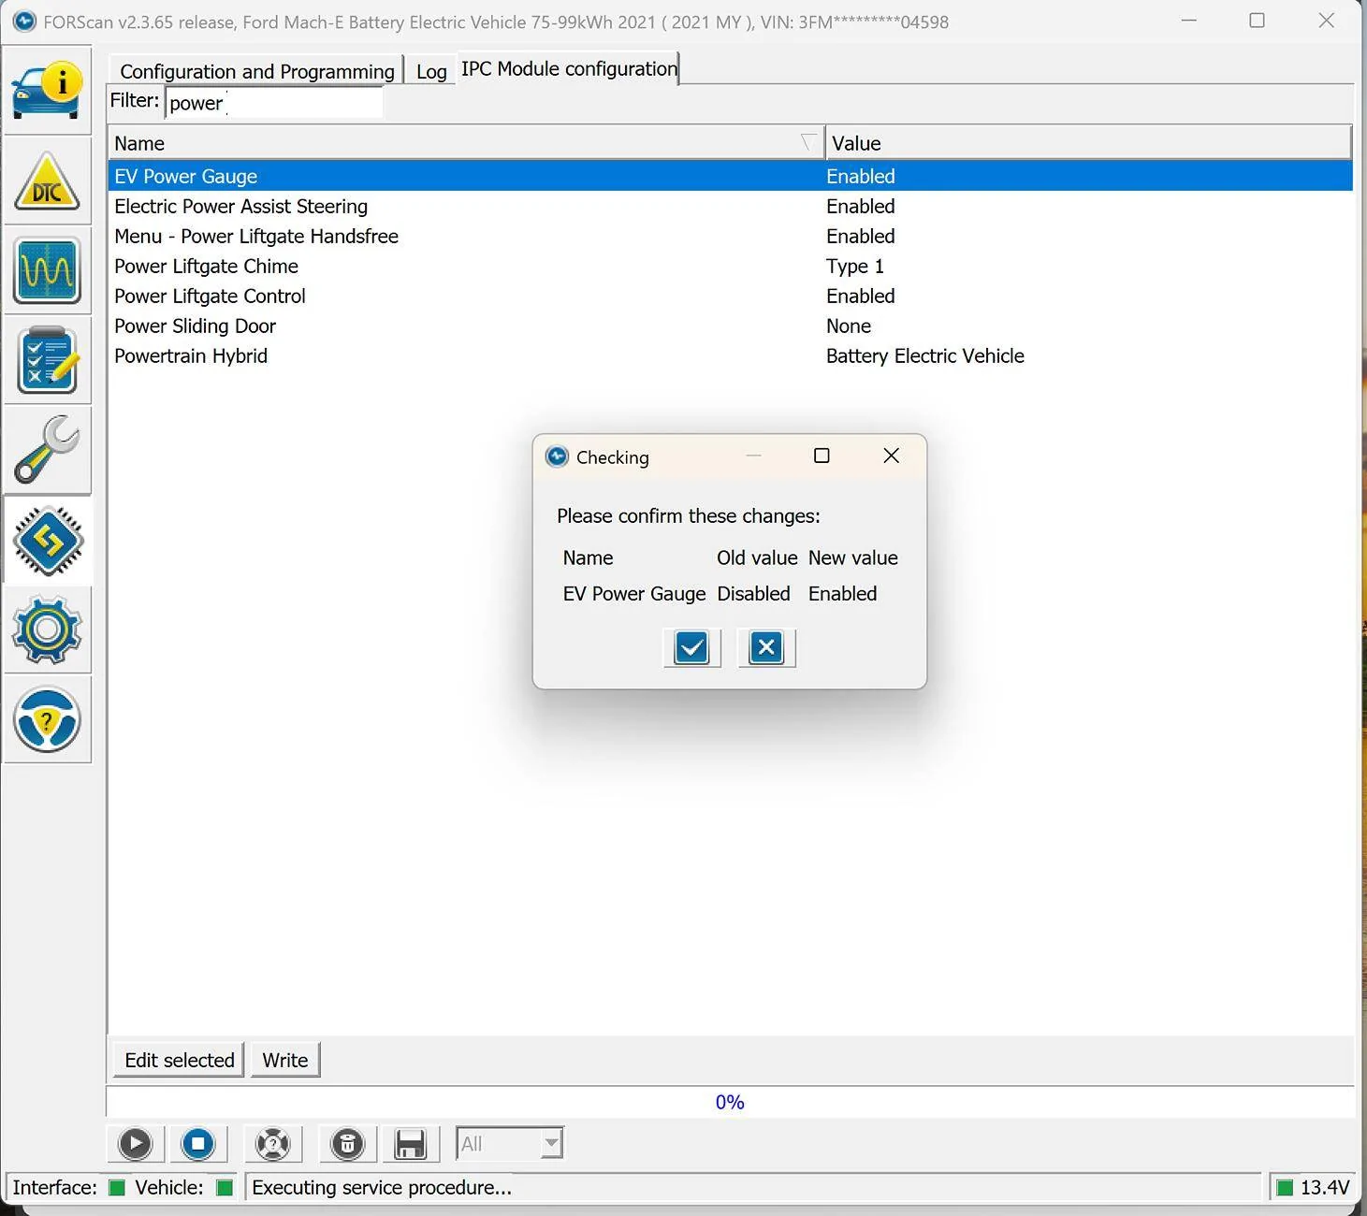
Task: Click the floppy disk save icon
Action: click(411, 1144)
